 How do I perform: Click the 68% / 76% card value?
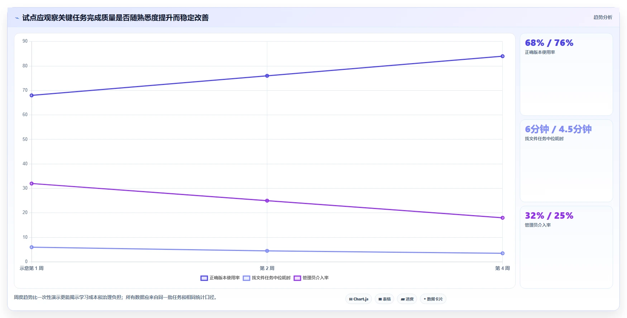pyautogui.click(x=549, y=43)
